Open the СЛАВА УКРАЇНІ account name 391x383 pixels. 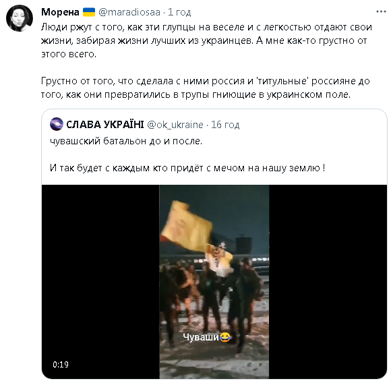tap(105, 124)
